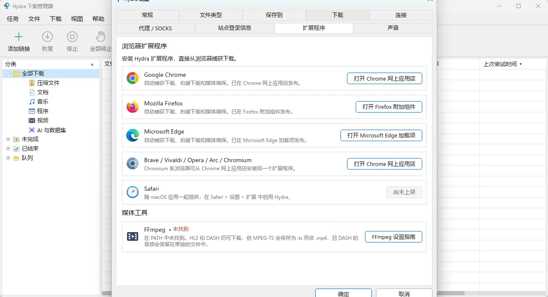Open the 任务 menu

(x=13, y=19)
